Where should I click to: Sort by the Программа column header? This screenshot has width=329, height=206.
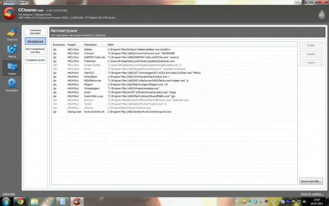95,44
